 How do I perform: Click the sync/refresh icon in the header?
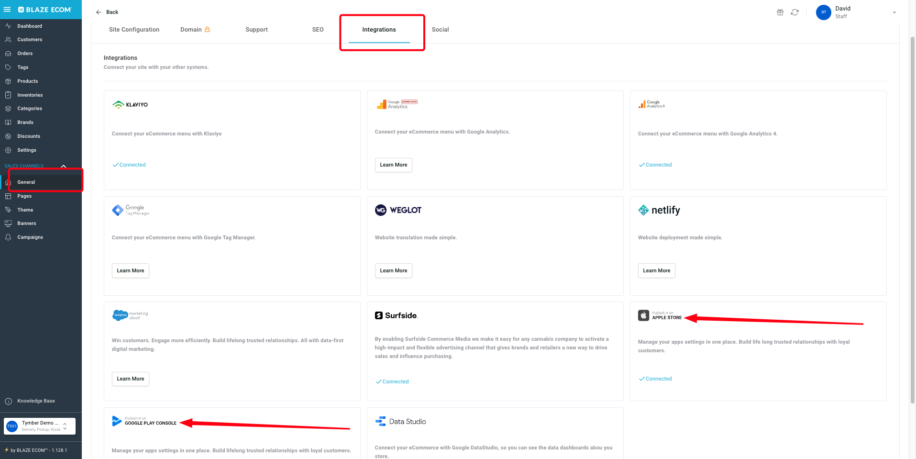(x=795, y=12)
